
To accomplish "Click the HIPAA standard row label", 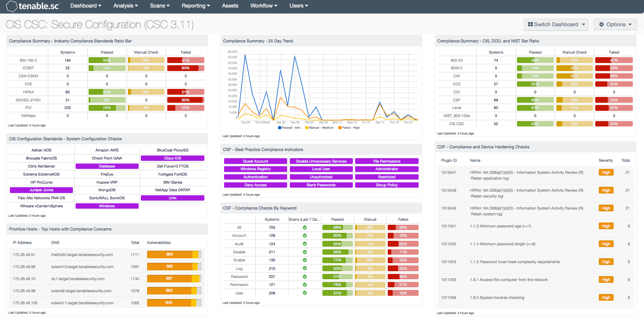I will pos(28,92).
